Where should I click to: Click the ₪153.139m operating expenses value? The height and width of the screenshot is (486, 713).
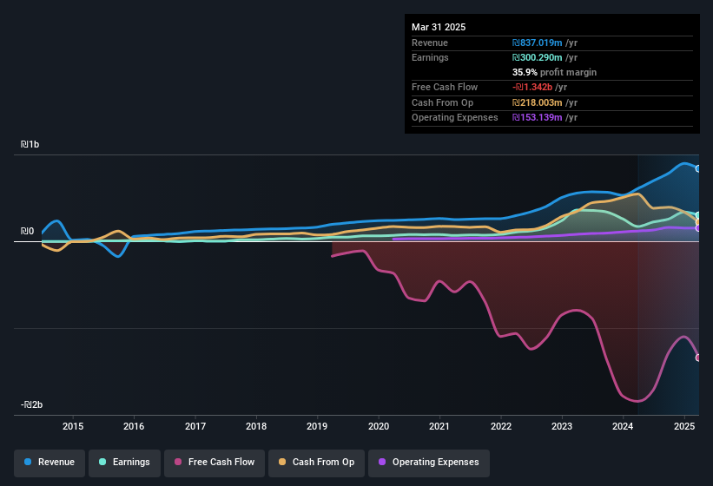(x=537, y=118)
